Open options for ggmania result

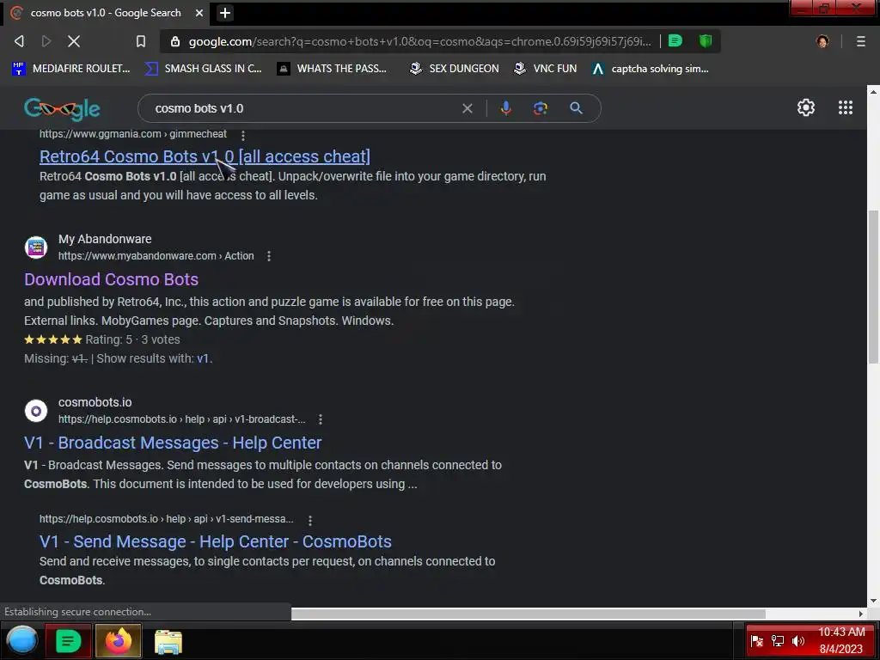point(243,135)
